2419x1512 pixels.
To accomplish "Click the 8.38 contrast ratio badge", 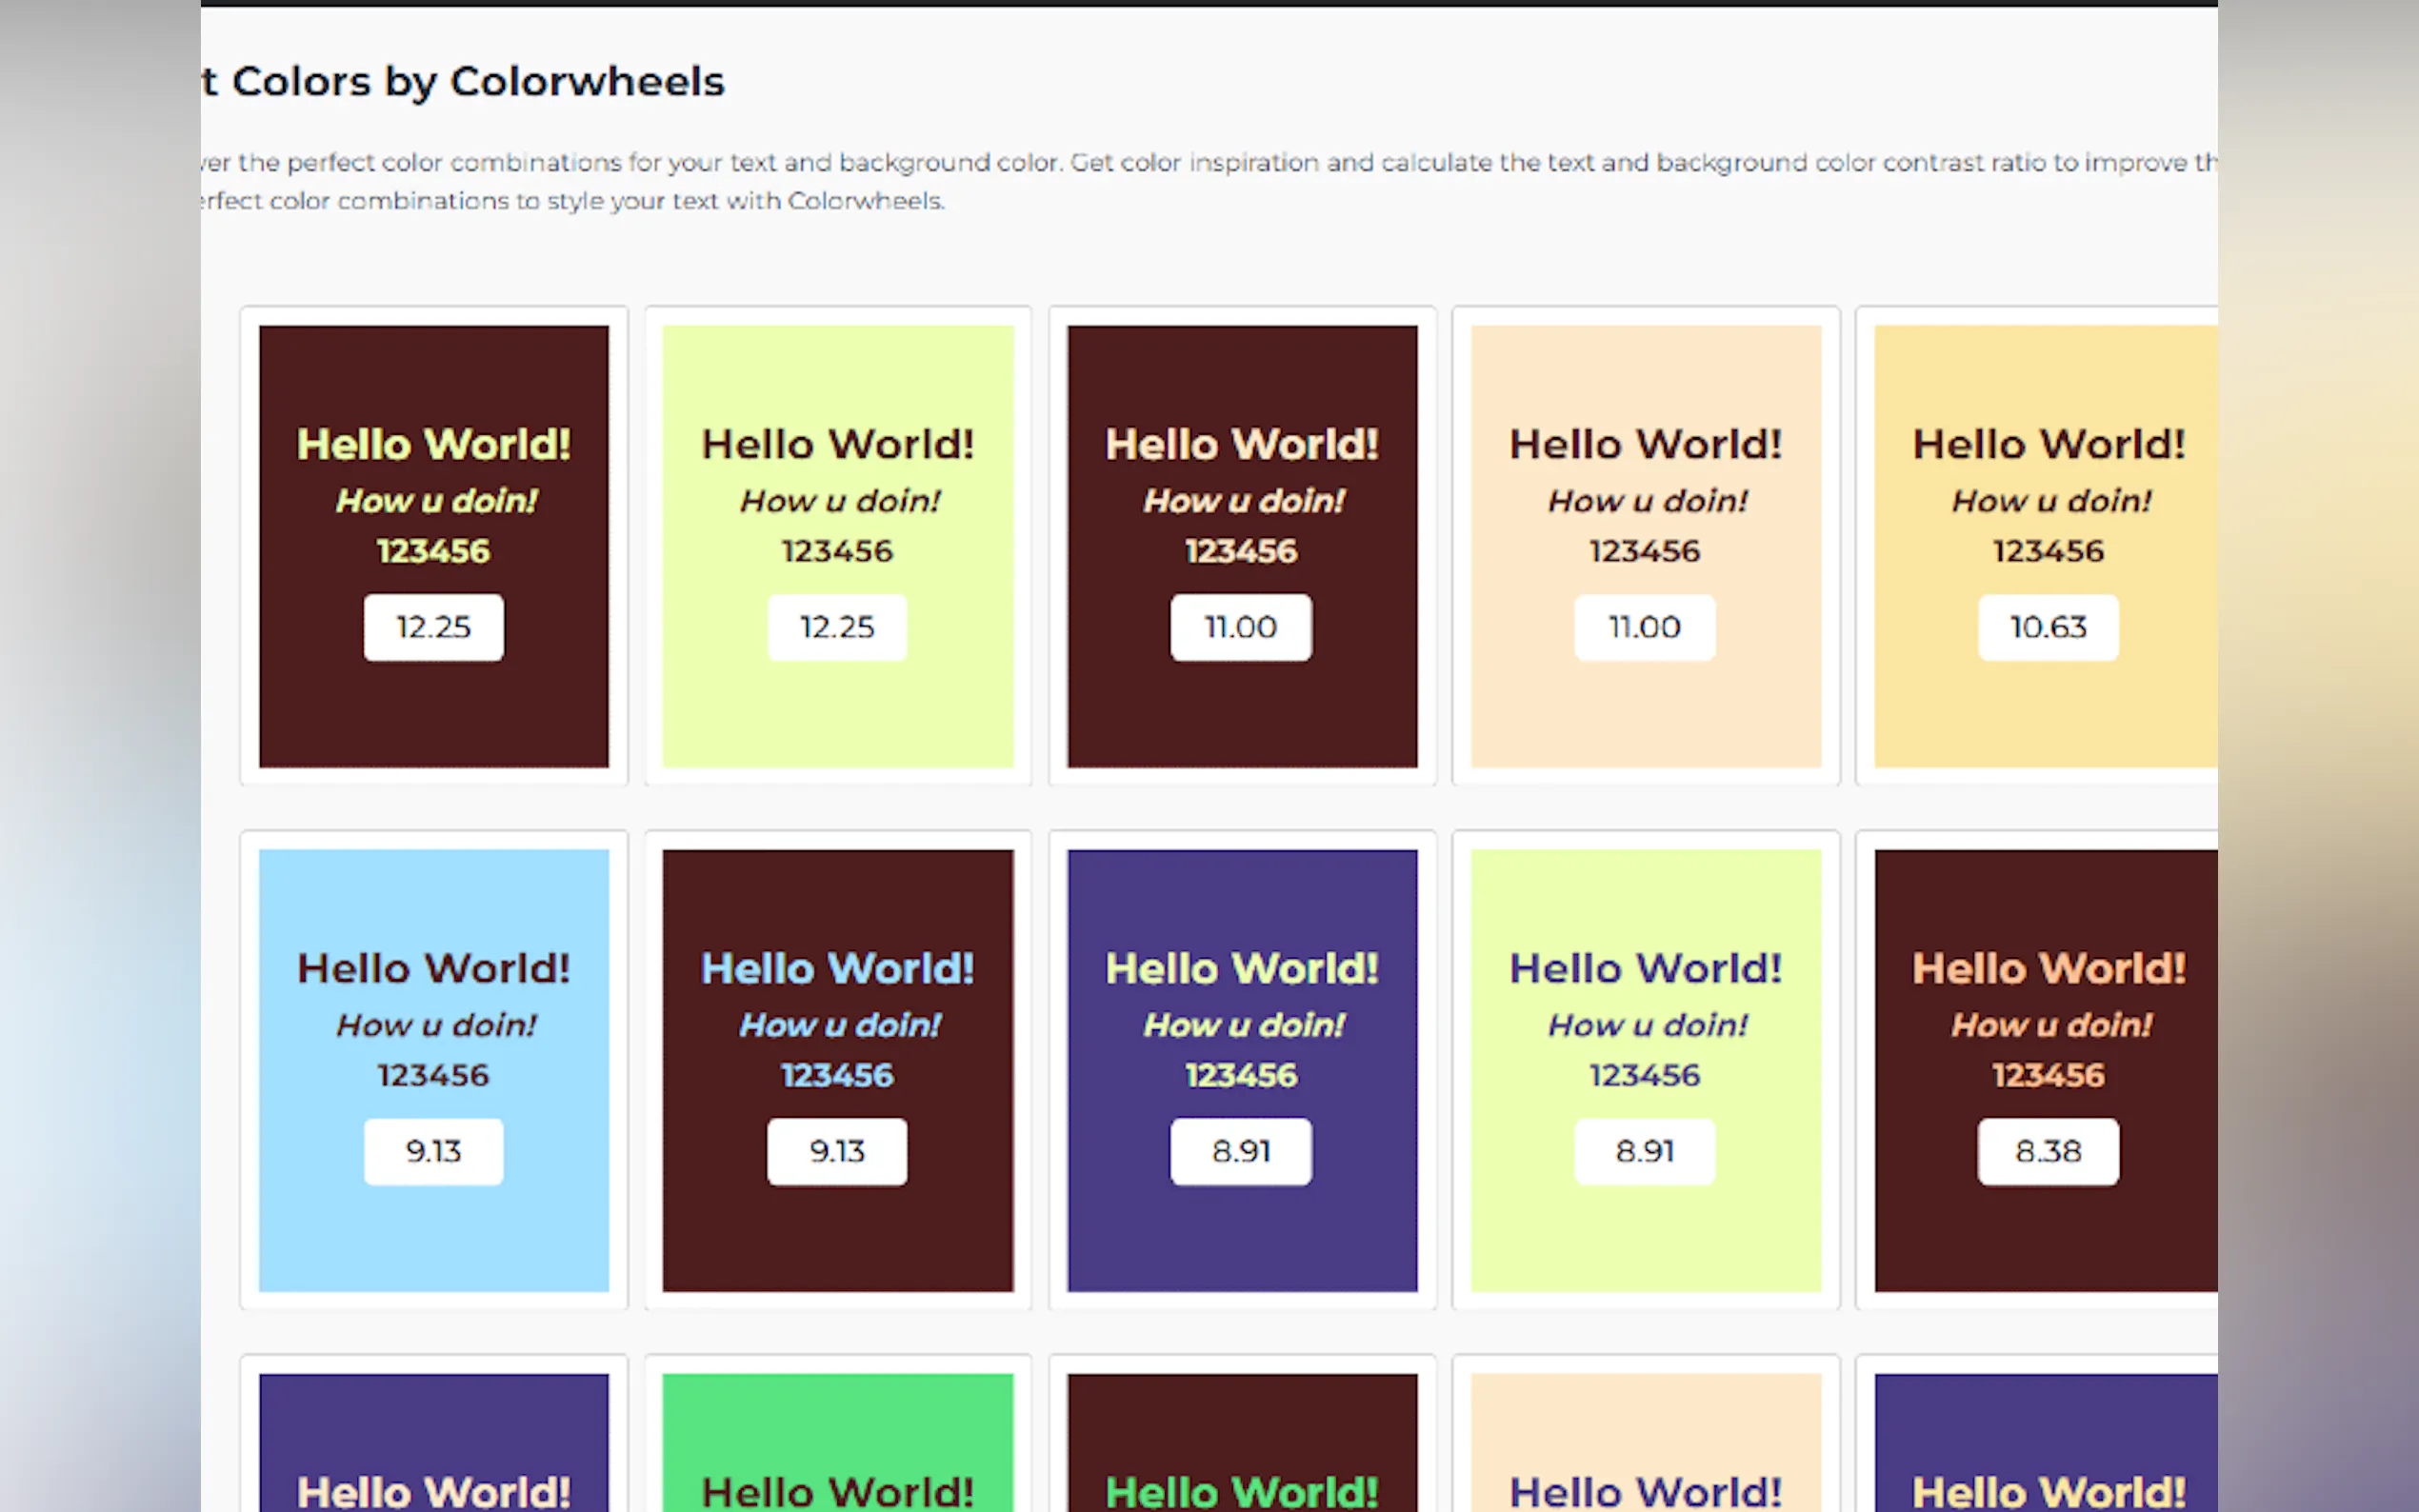I will click(x=2047, y=1151).
